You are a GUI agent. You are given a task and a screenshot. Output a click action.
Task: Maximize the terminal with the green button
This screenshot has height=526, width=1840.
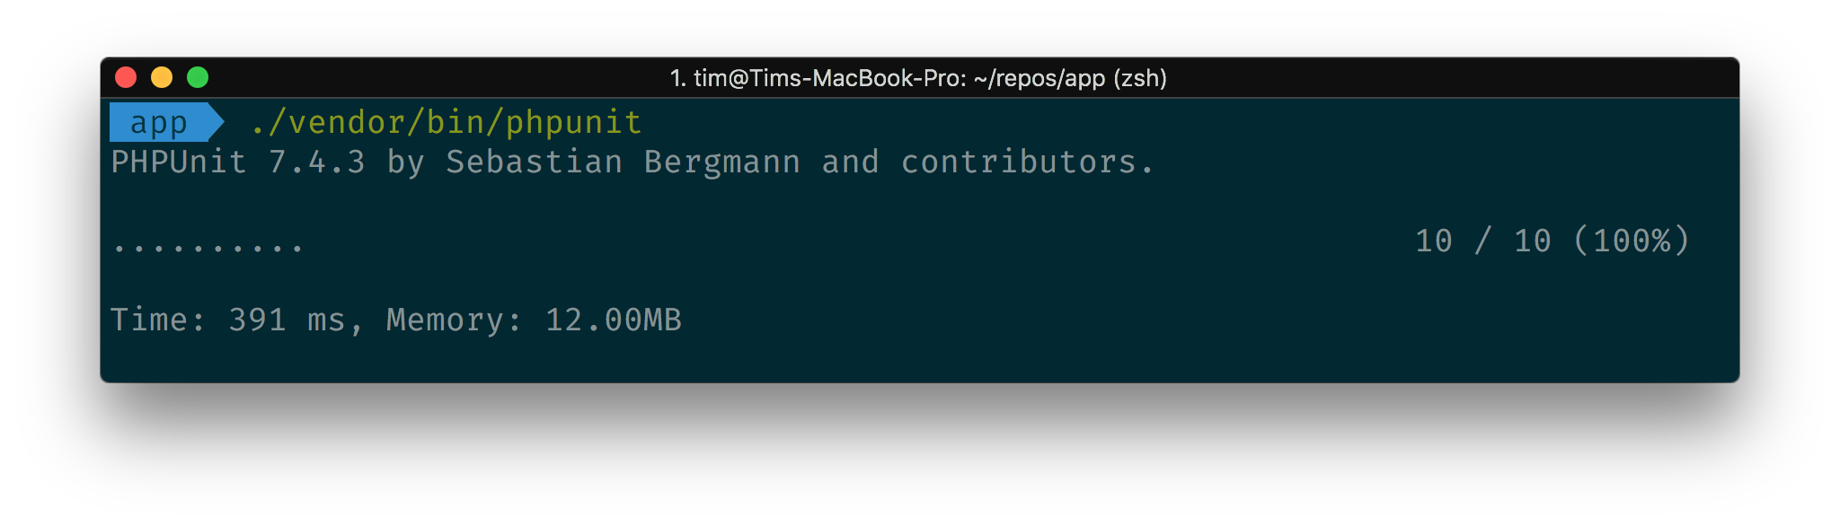click(x=198, y=78)
